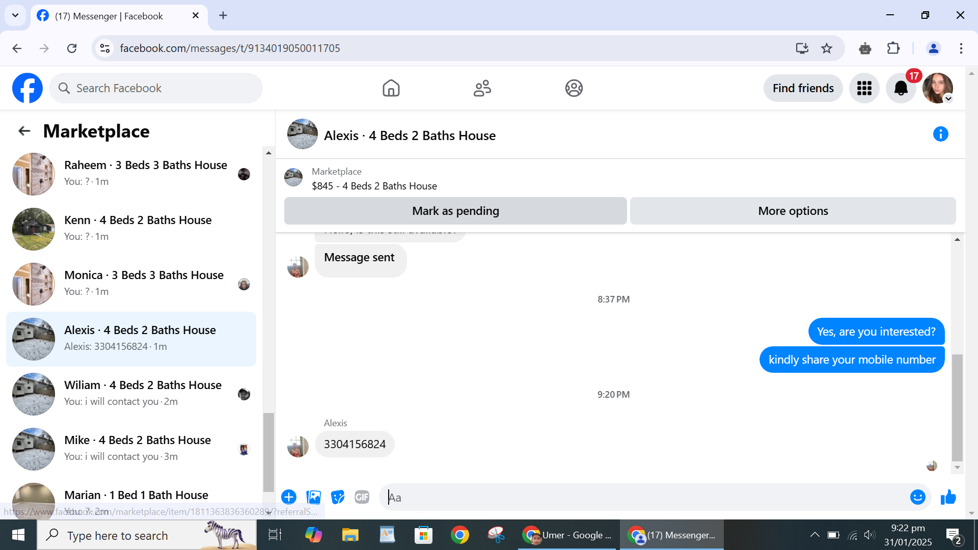Show hidden system tray icons

pos(815,535)
